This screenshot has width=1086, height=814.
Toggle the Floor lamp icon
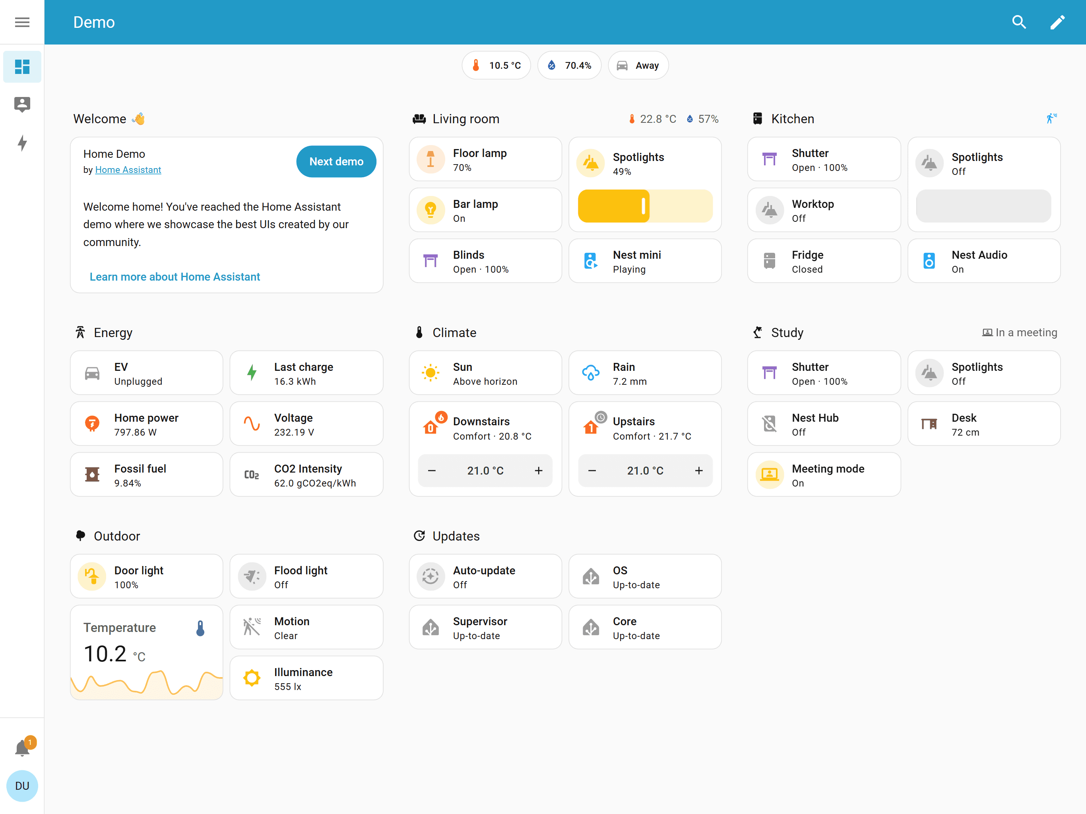click(x=431, y=159)
